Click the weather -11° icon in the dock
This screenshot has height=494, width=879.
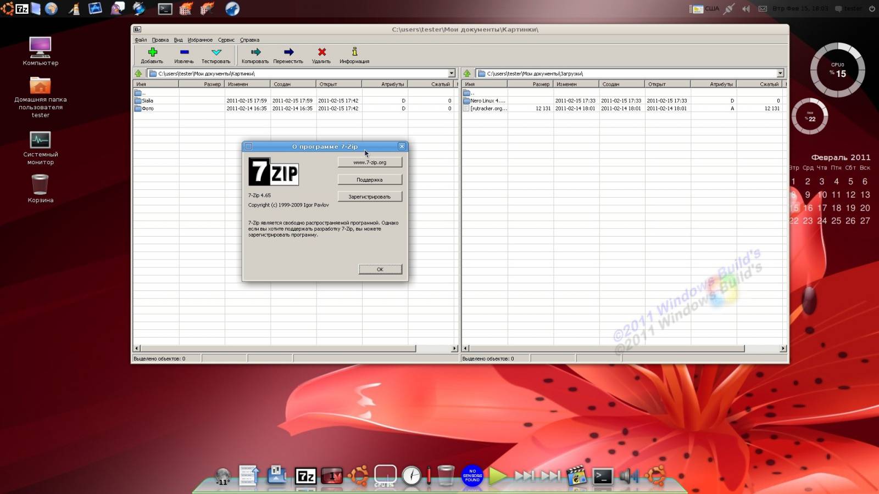pyautogui.click(x=222, y=476)
